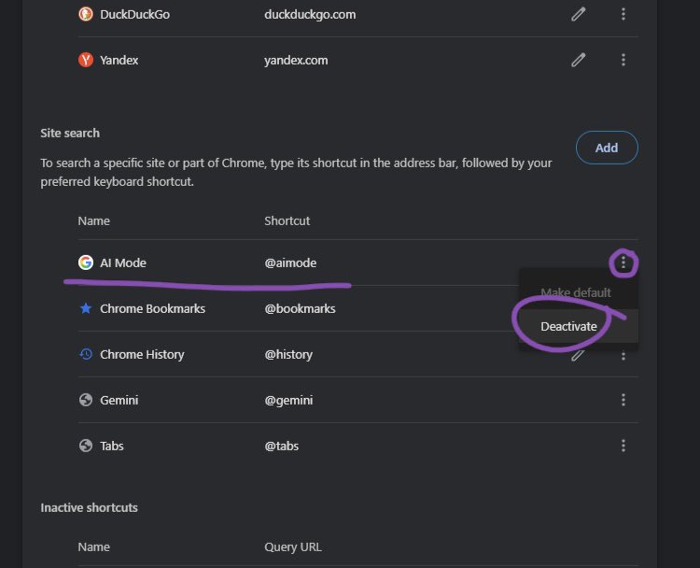
Task: Click the star icon for Chrome Bookmarks
Action: click(x=86, y=308)
